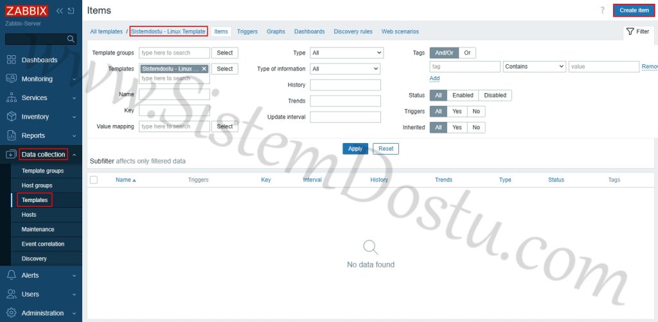Screen dimensions: 658x322
Task: Expand the Administration menu
Action: 74,313
